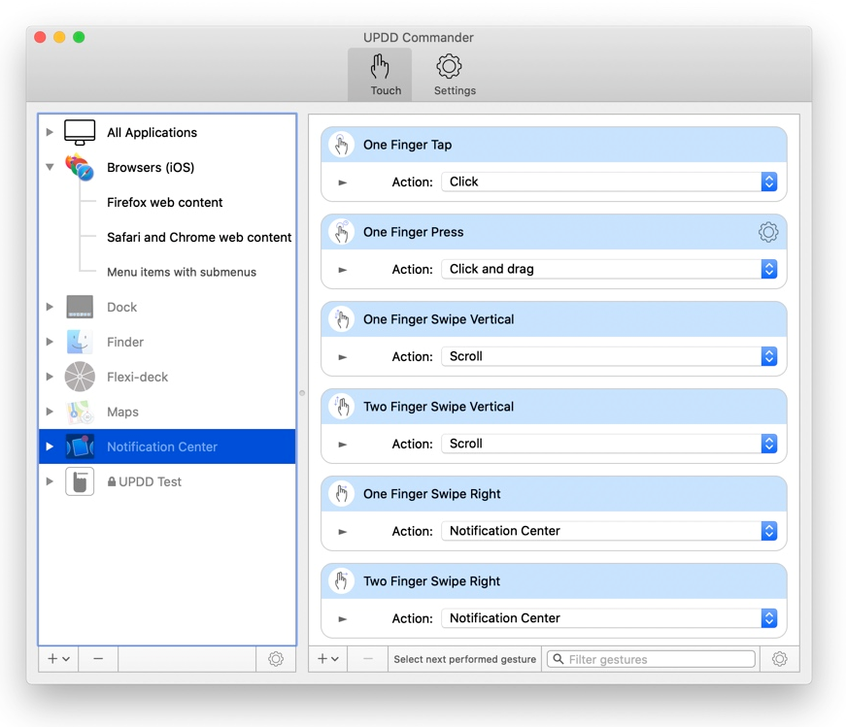This screenshot has height=727, width=846.
Task: Remove the selected application entry
Action: [x=98, y=658]
